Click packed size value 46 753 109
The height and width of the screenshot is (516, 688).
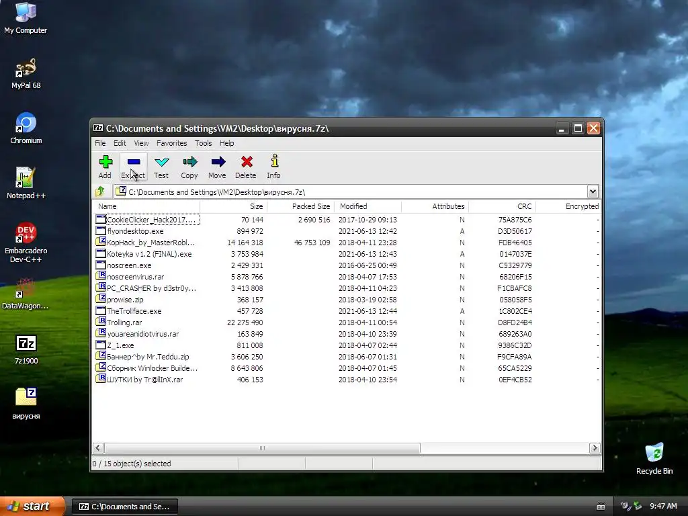tap(312, 243)
